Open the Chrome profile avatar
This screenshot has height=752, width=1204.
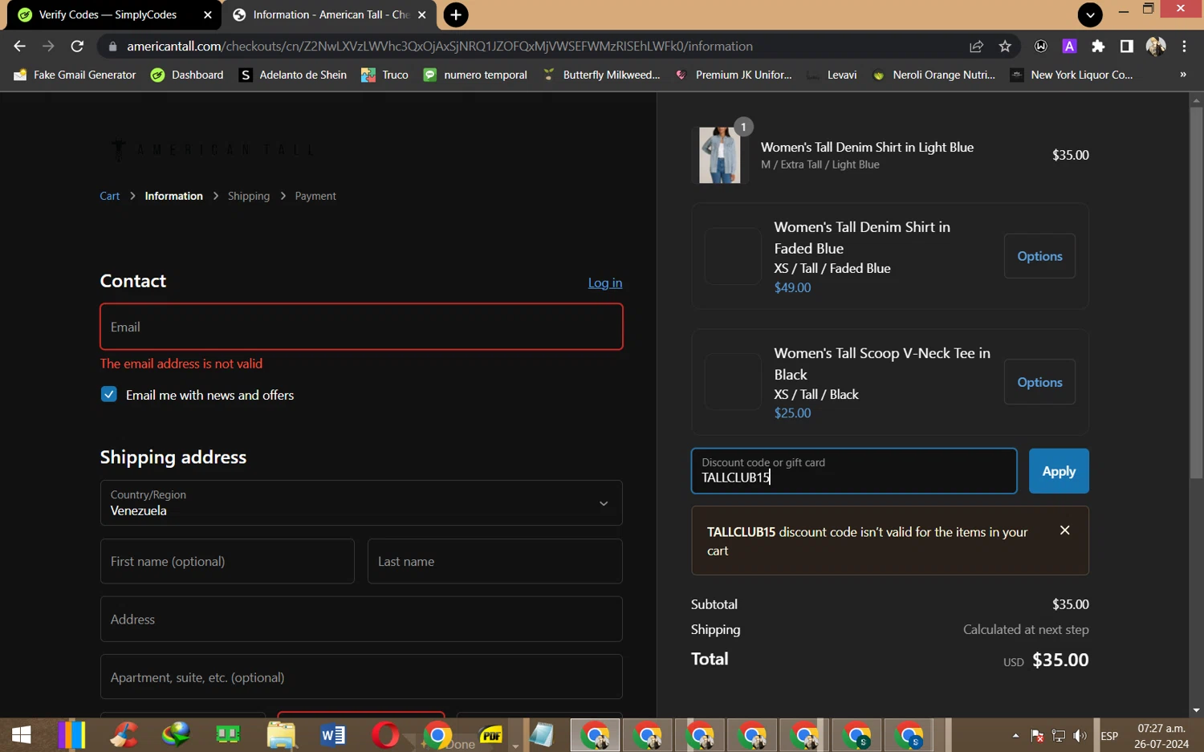[1156, 47]
